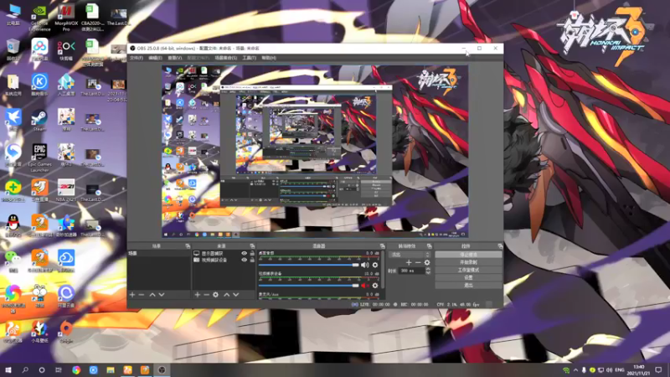Launch Origin from the desktop

click(x=66, y=332)
